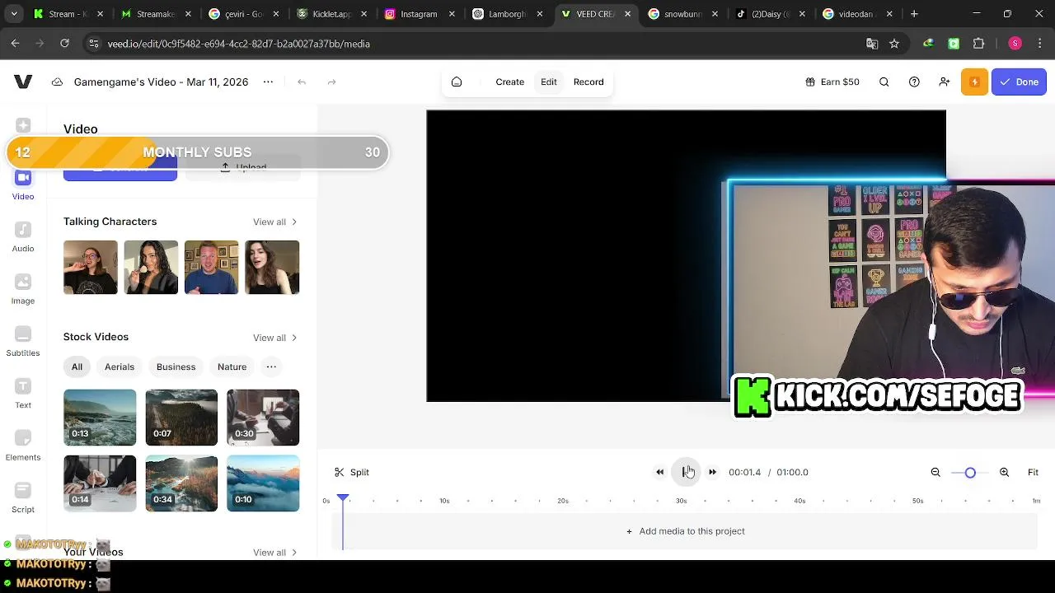
Task: Switch to the Kicklet.app browser tab
Action: pyautogui.click(x=332, y=14)
